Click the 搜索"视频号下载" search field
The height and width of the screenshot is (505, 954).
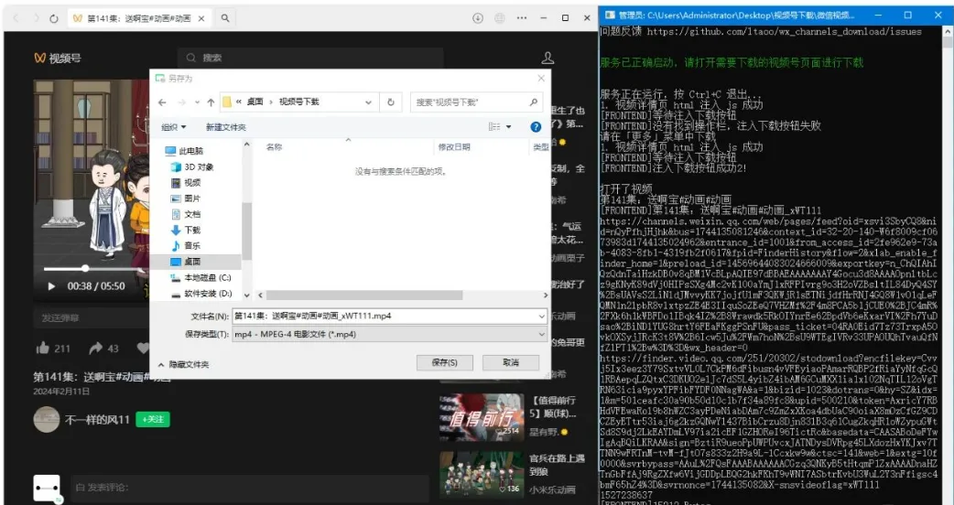tap(477, 102)
